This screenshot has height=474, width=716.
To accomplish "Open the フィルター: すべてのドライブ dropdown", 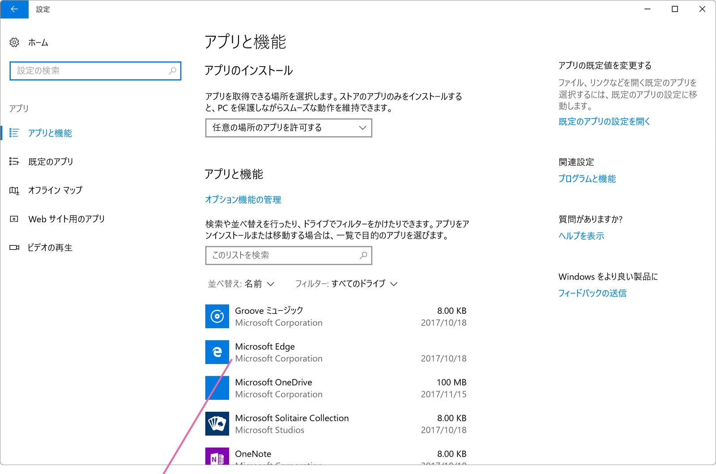I will pyautogui.click(x=346, y=284).
